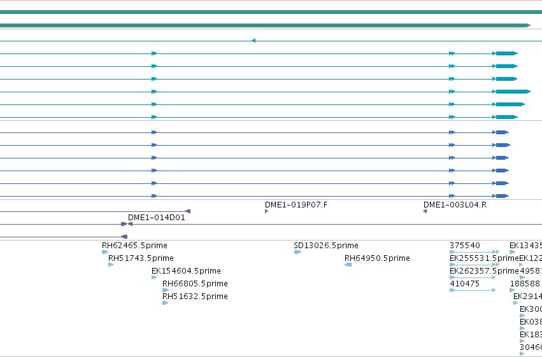Screen dimensions: 542x357
Task: Select the topmost full-width teal gene bar
Action: click(x=271, y=13)
